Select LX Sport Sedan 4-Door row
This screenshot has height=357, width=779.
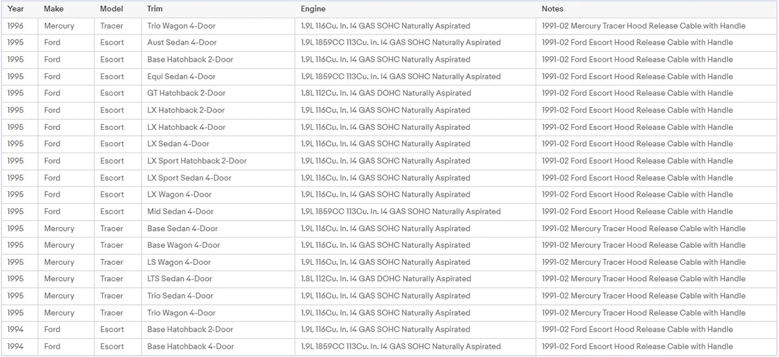click(x=389, y=178)
